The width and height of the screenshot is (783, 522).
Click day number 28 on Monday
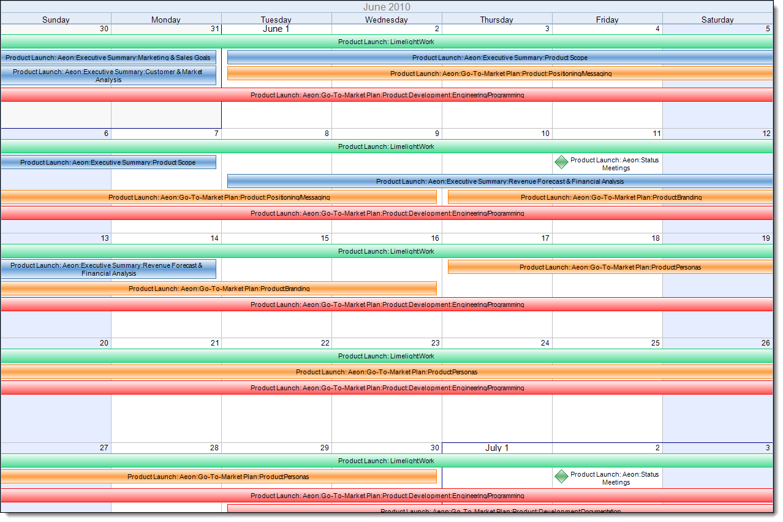(214, 448)
